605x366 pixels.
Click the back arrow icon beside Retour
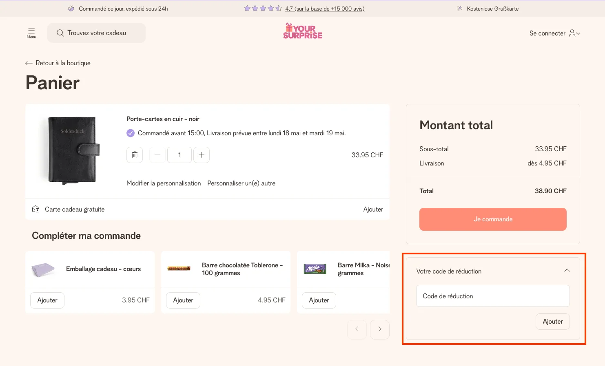pos(29,63)
